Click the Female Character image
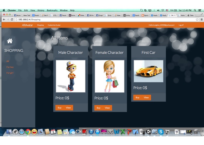 [109, 76]
